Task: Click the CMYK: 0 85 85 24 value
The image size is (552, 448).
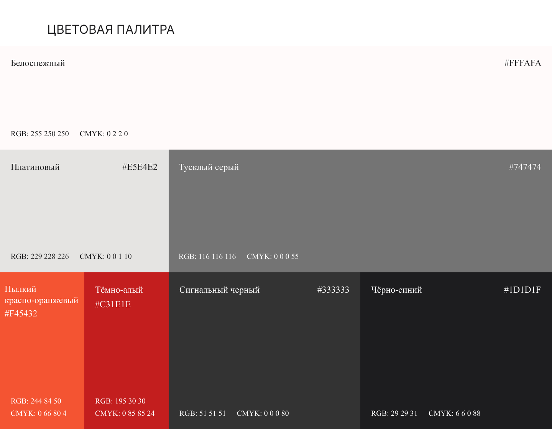Action: tap(125, 413)
